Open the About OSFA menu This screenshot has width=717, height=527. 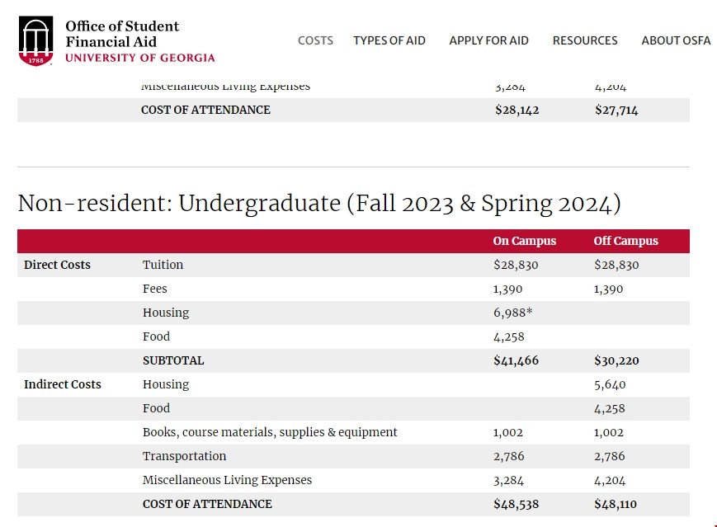pyautogui.click(x=676, y=40)
